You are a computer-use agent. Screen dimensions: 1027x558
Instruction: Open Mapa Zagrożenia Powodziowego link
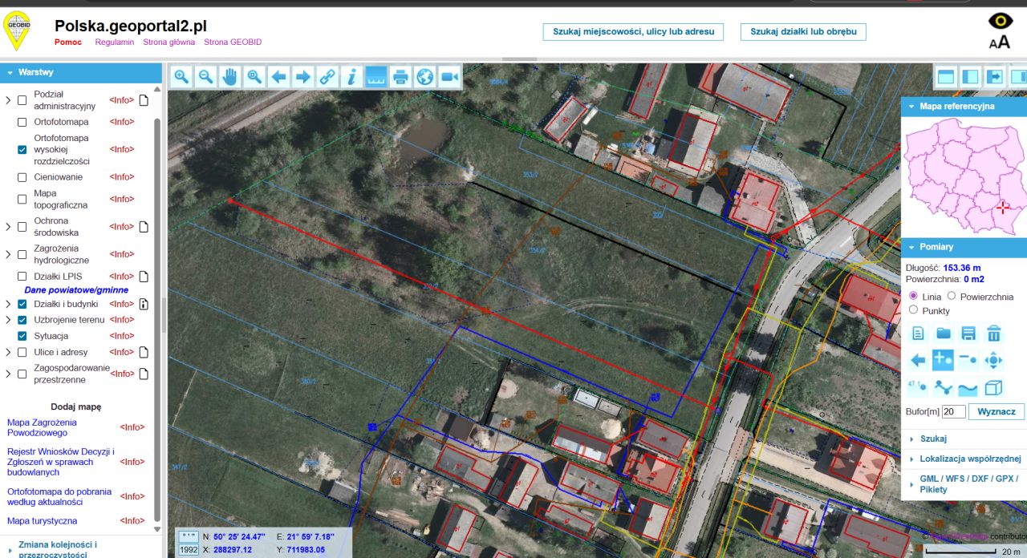[x=42, y=427]
